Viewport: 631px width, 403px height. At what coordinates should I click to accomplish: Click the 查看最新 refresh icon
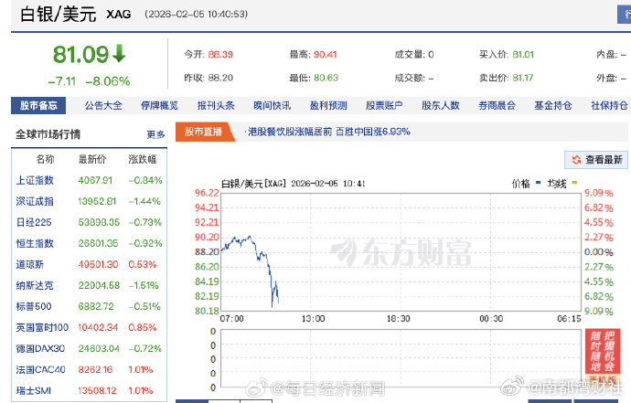coord(576,160)
